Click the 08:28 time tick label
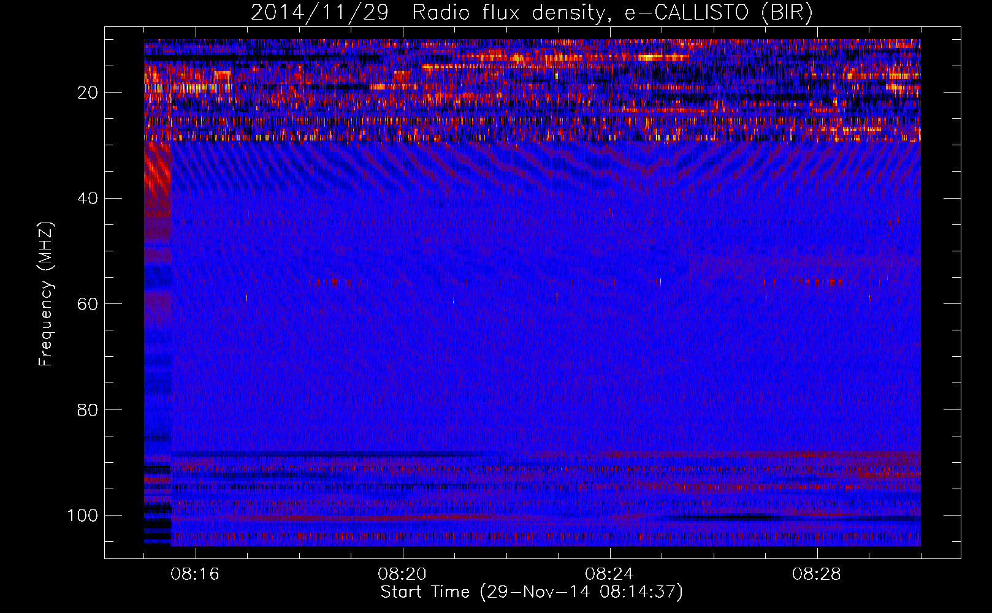 (817, 574)
